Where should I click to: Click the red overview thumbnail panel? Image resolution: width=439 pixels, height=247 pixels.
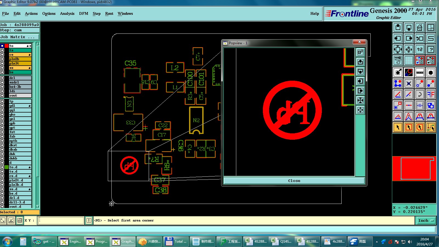pos(414,169)
